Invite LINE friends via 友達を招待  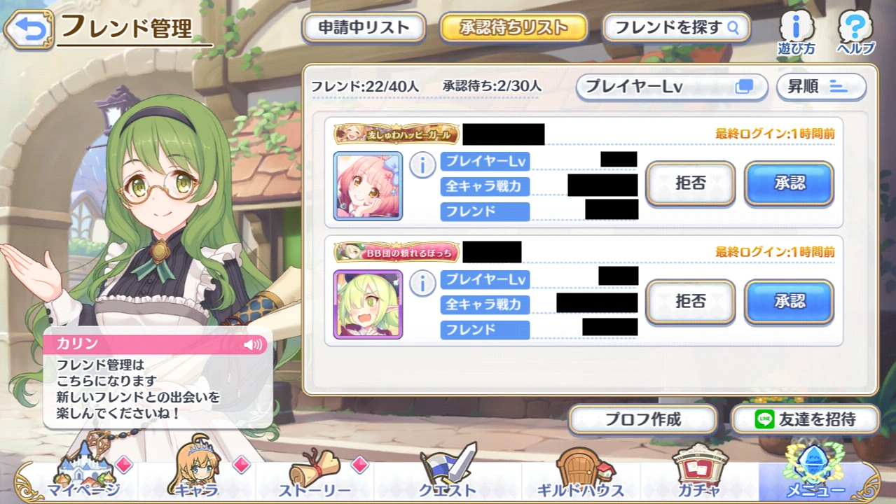[x=805, y=419]
